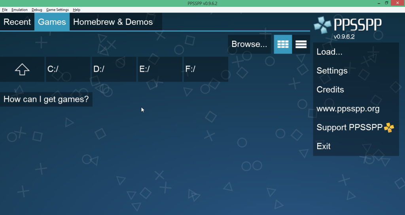
Task: Exit the emulator via Exit
Action: 356,146
